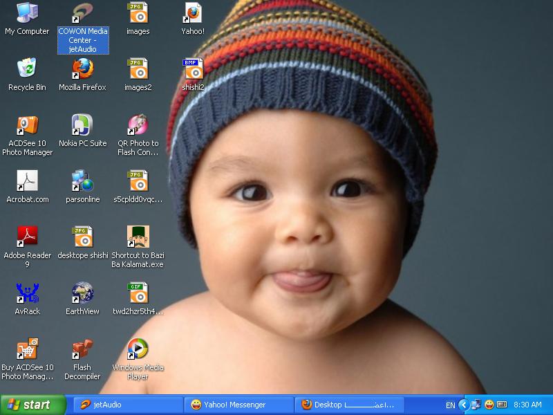Click the Mozilla Firefox desktop shortcut
The width and height of the screenshot is (553, 415).
[82, 69]
